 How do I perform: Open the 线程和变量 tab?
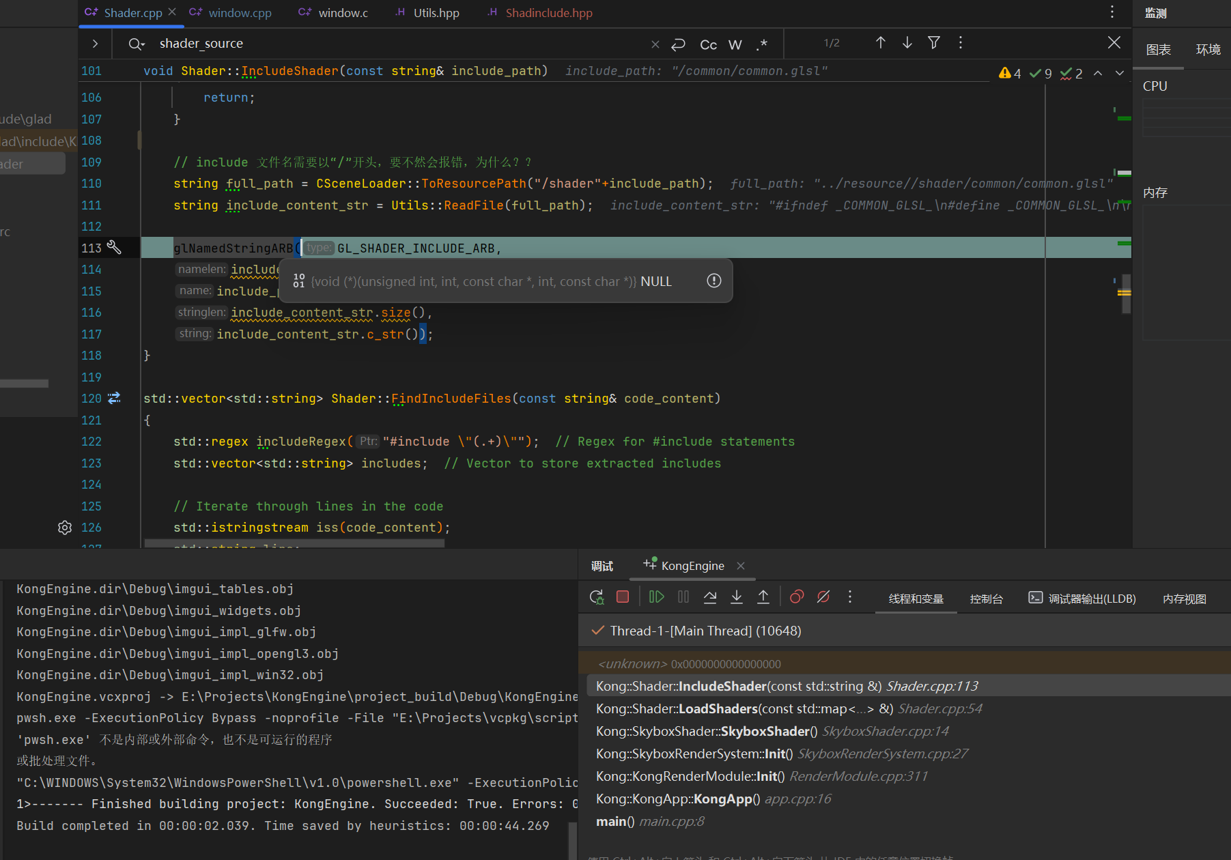tap(916, 599)
